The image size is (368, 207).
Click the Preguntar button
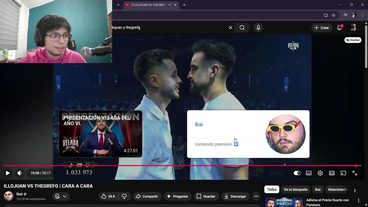[x=177, y=196]
